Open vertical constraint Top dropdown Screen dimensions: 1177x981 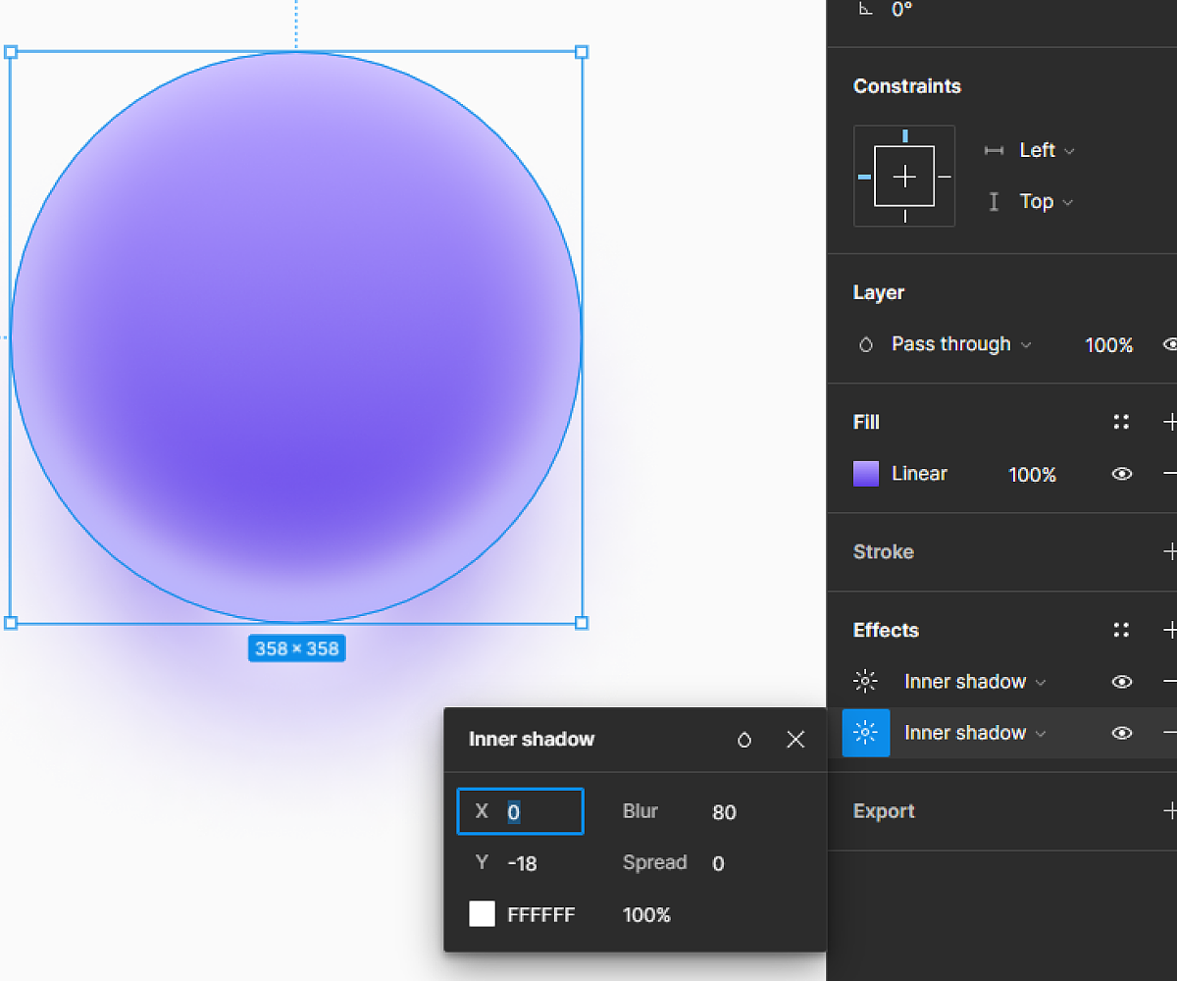1046,201
